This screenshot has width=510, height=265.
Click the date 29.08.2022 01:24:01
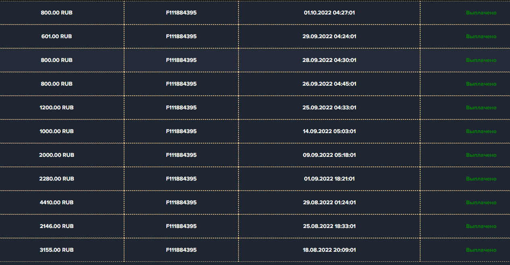(x=329, y=202)
